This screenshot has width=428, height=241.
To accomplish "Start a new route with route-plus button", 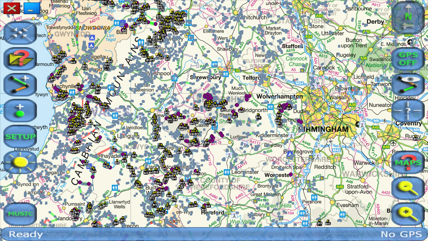I will 20,85.
